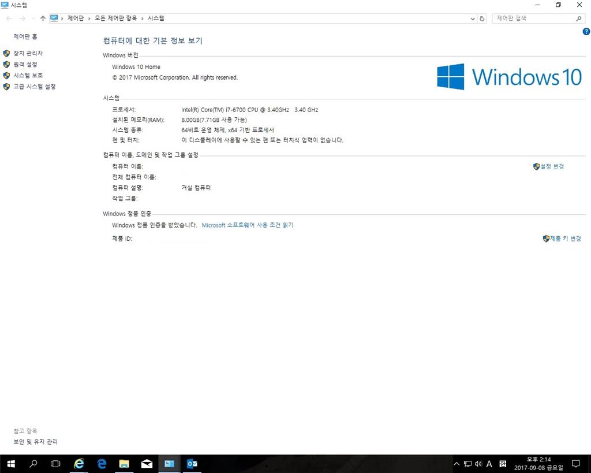Click 제품 키 변경 change product key
Image resolution: width=591 pixels, height=473 pixels.
[x=566, y=239]
